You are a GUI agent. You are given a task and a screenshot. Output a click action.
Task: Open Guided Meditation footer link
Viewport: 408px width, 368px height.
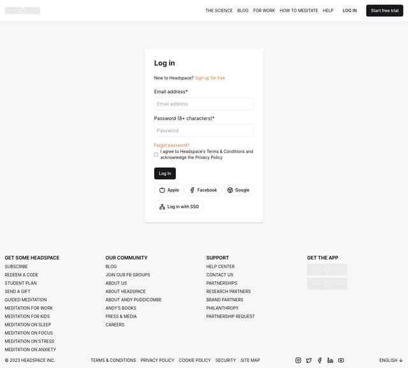click(x=25, y=300)
